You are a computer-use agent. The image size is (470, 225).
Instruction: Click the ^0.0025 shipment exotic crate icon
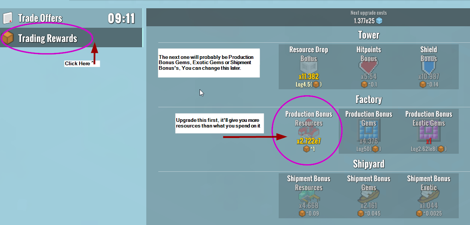coord(420,213)
